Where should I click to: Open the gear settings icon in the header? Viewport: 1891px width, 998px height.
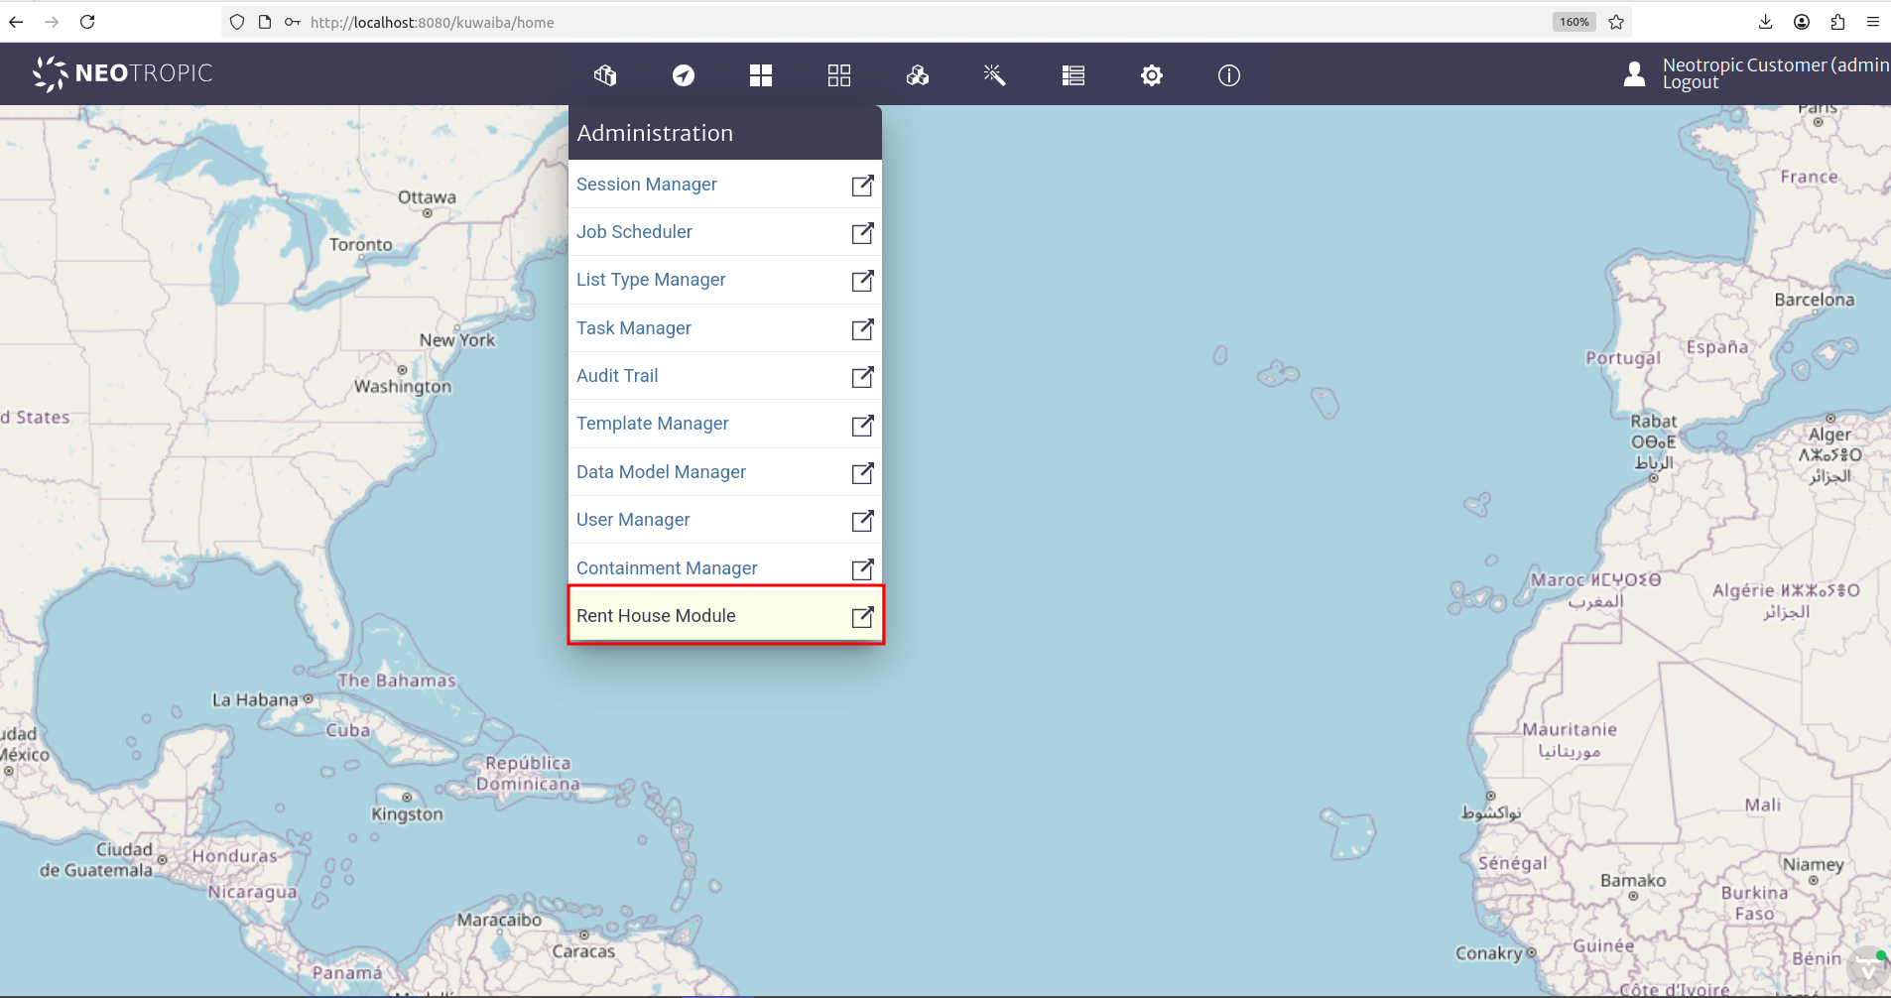pyautogui.click(x=1151, y=75)
